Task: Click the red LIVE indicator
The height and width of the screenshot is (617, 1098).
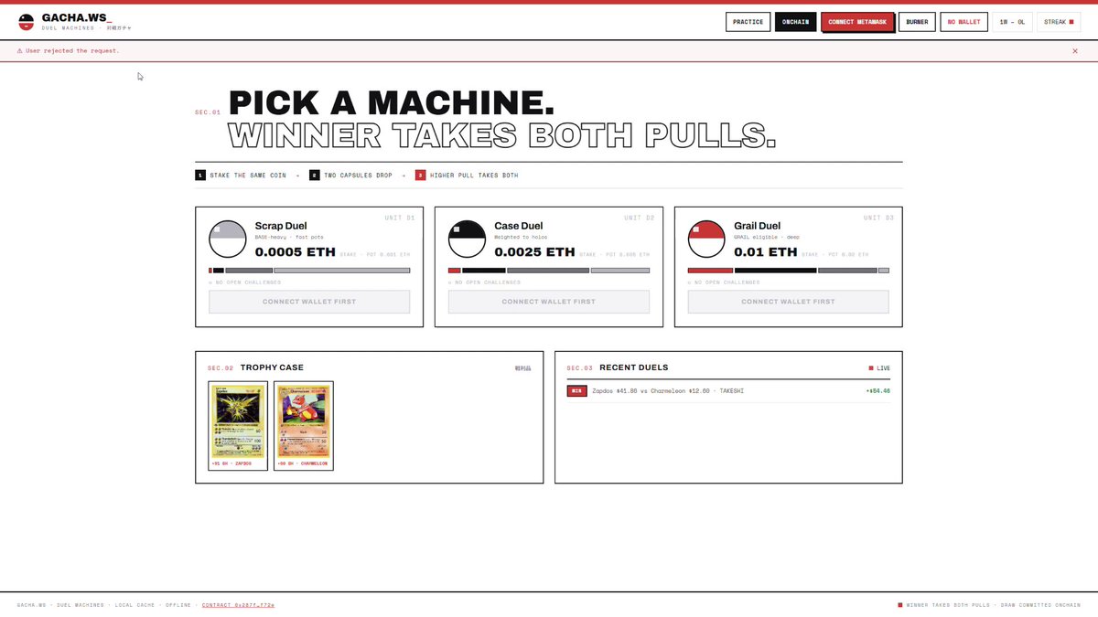Action: point(879,368)
